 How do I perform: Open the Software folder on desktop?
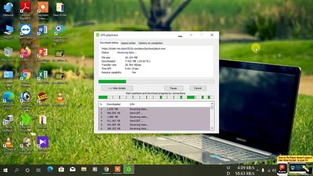click(43, 122)
